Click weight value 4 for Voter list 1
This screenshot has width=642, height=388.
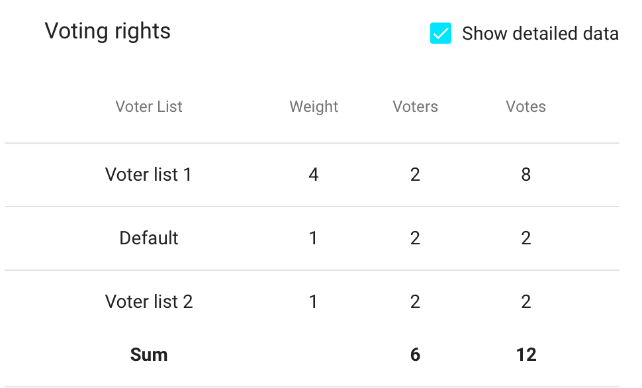coord(314,175)
